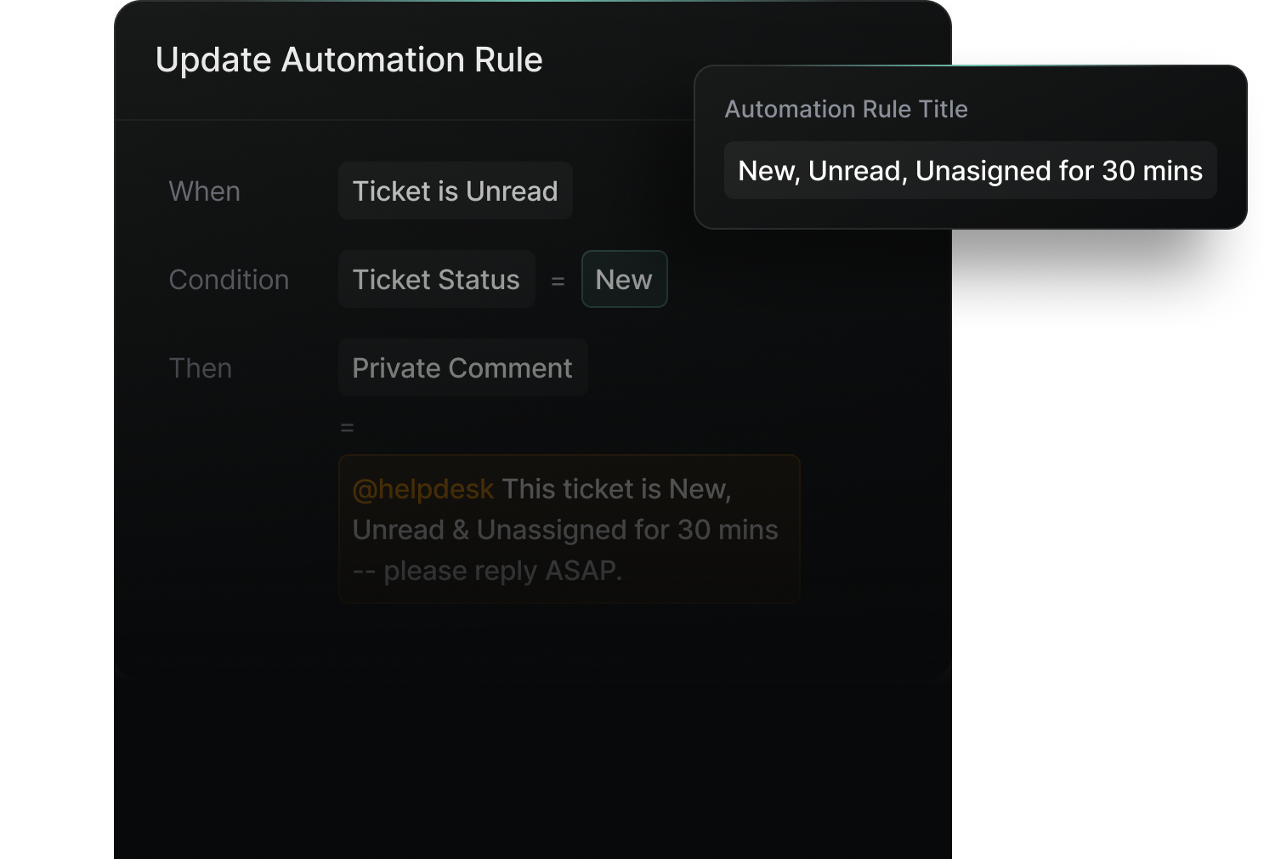Screen dimensions: 1275x859
Task: Open the 'Ticket is Unread' trigger selector
Action: (456, 191)
